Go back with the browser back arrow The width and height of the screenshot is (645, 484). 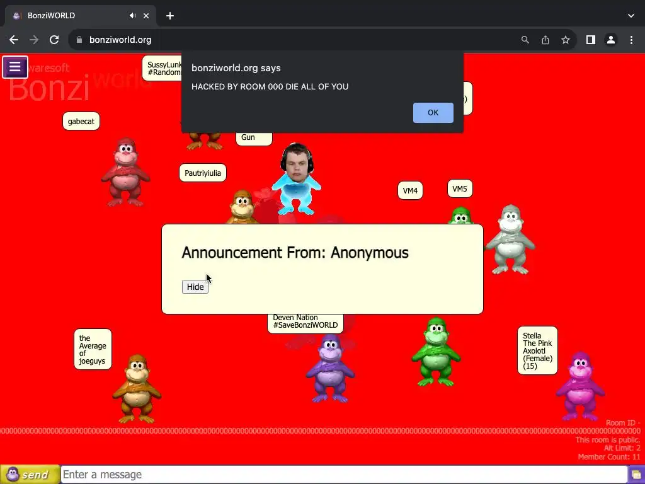[x=14, y=40]
